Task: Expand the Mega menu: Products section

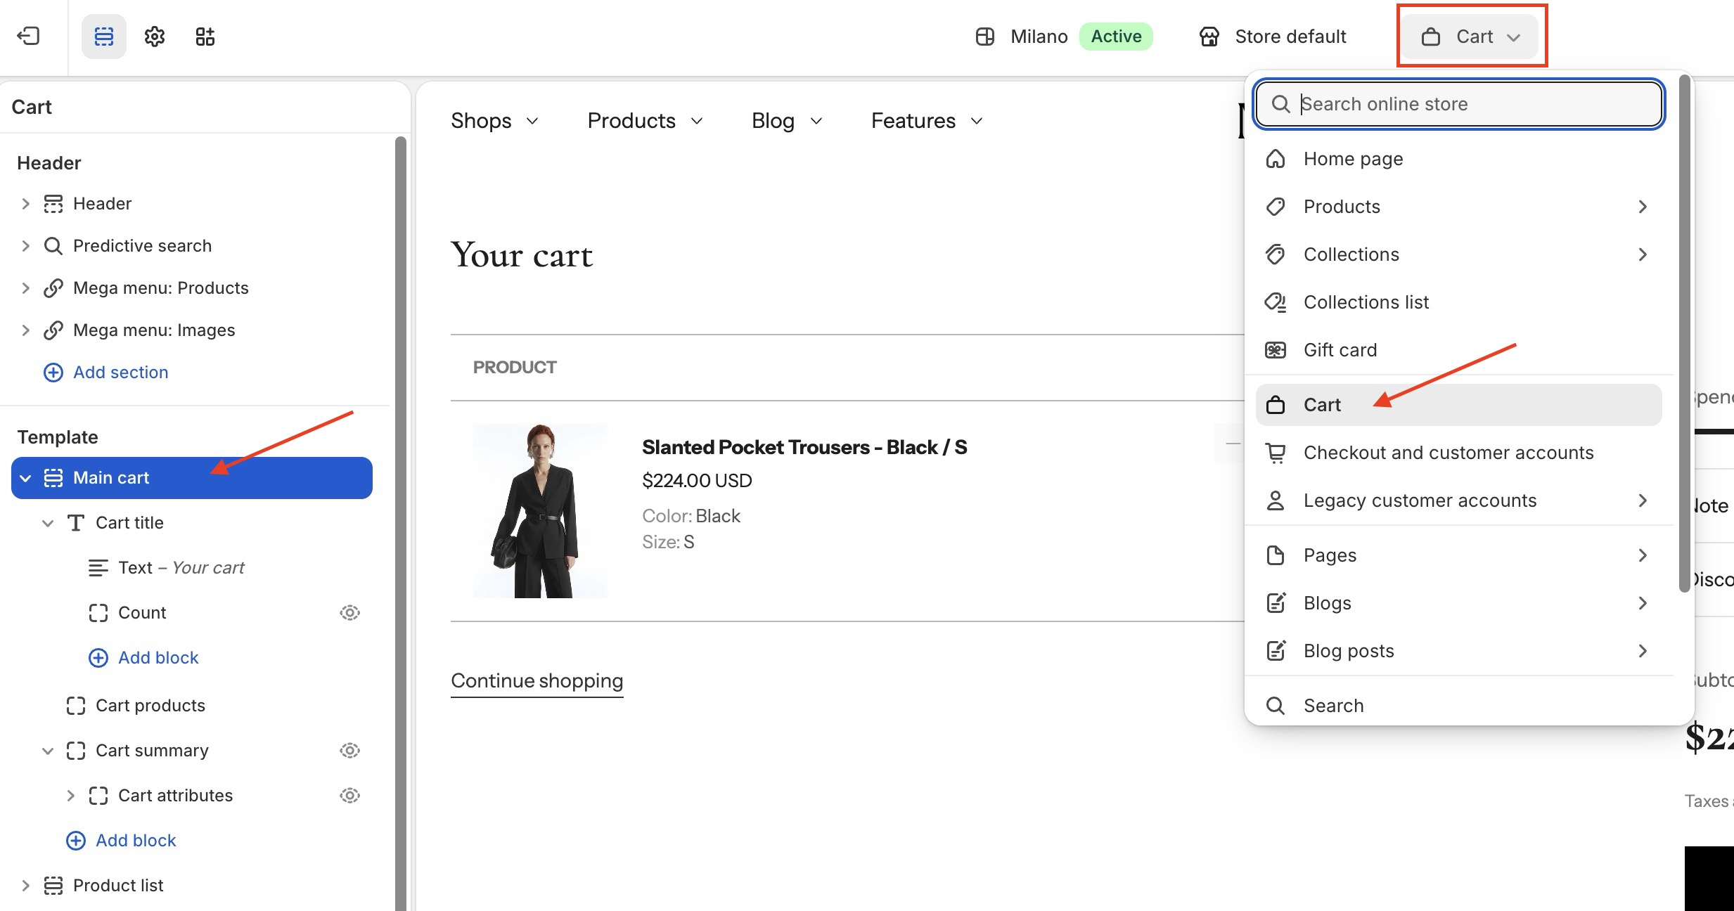Action: click(x=25, y=288)
